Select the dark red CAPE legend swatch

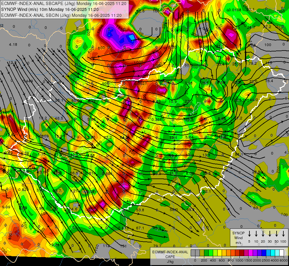click(242, 253)
